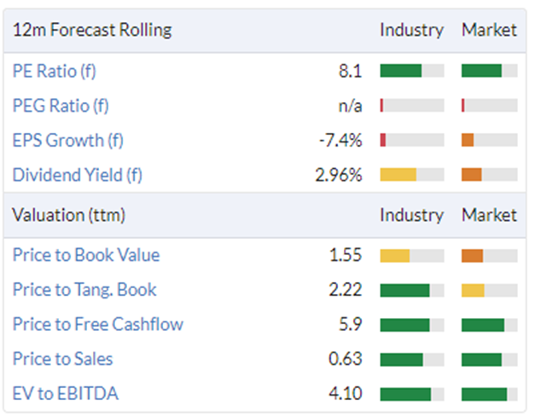
Task: Open Dividend Yield (f) metric link
Action: coord(78,175)
